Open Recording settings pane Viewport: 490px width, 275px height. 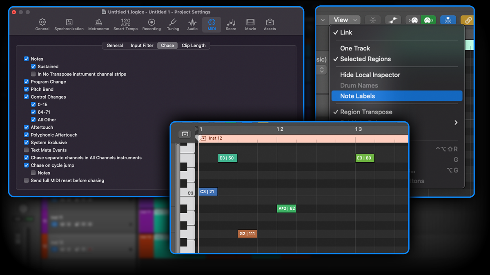point(151,24)
